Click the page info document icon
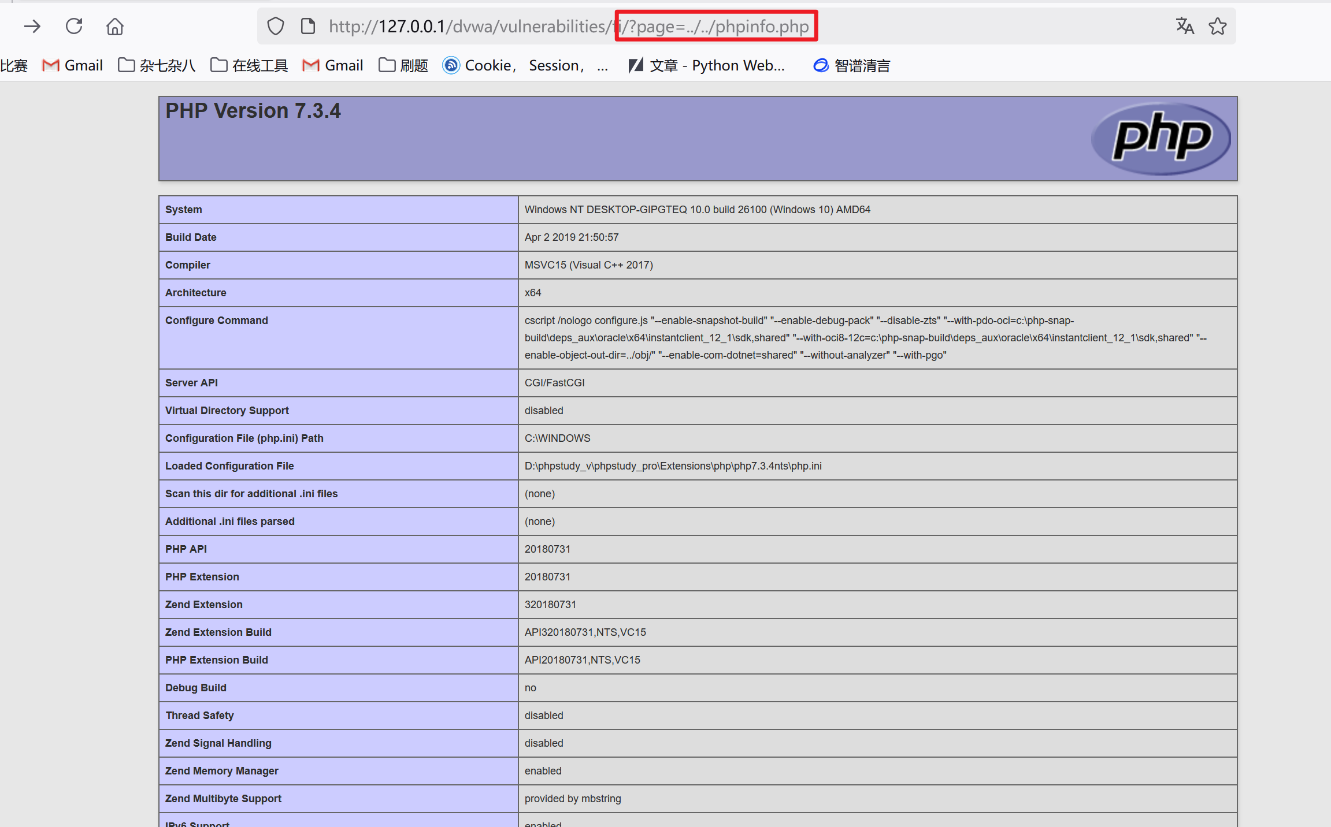The width and height of the screenshot is (1331, 827). (308, 26)
